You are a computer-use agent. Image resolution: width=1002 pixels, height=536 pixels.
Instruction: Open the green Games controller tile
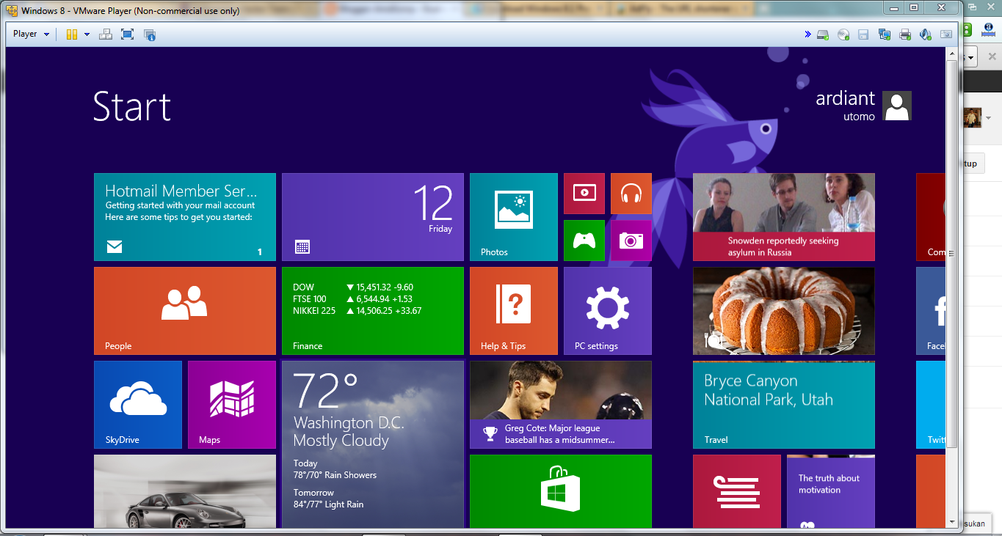pyautogui.click(x=584, y=241)
